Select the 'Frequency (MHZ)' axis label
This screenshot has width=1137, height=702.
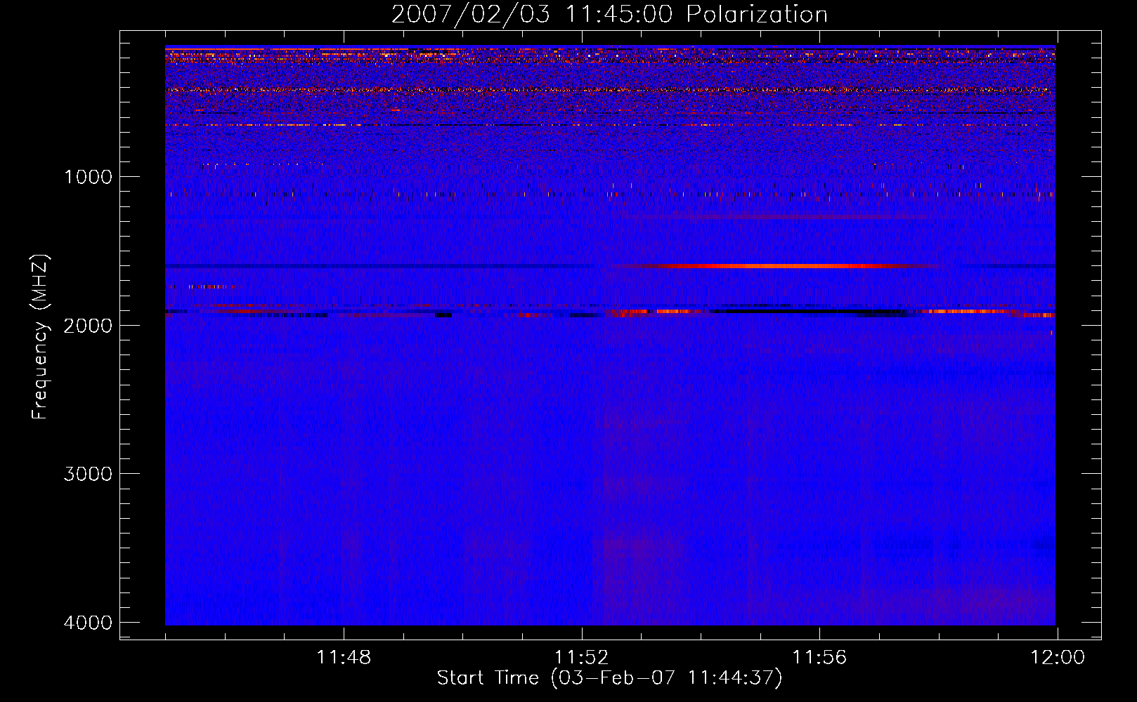[40, 337]
